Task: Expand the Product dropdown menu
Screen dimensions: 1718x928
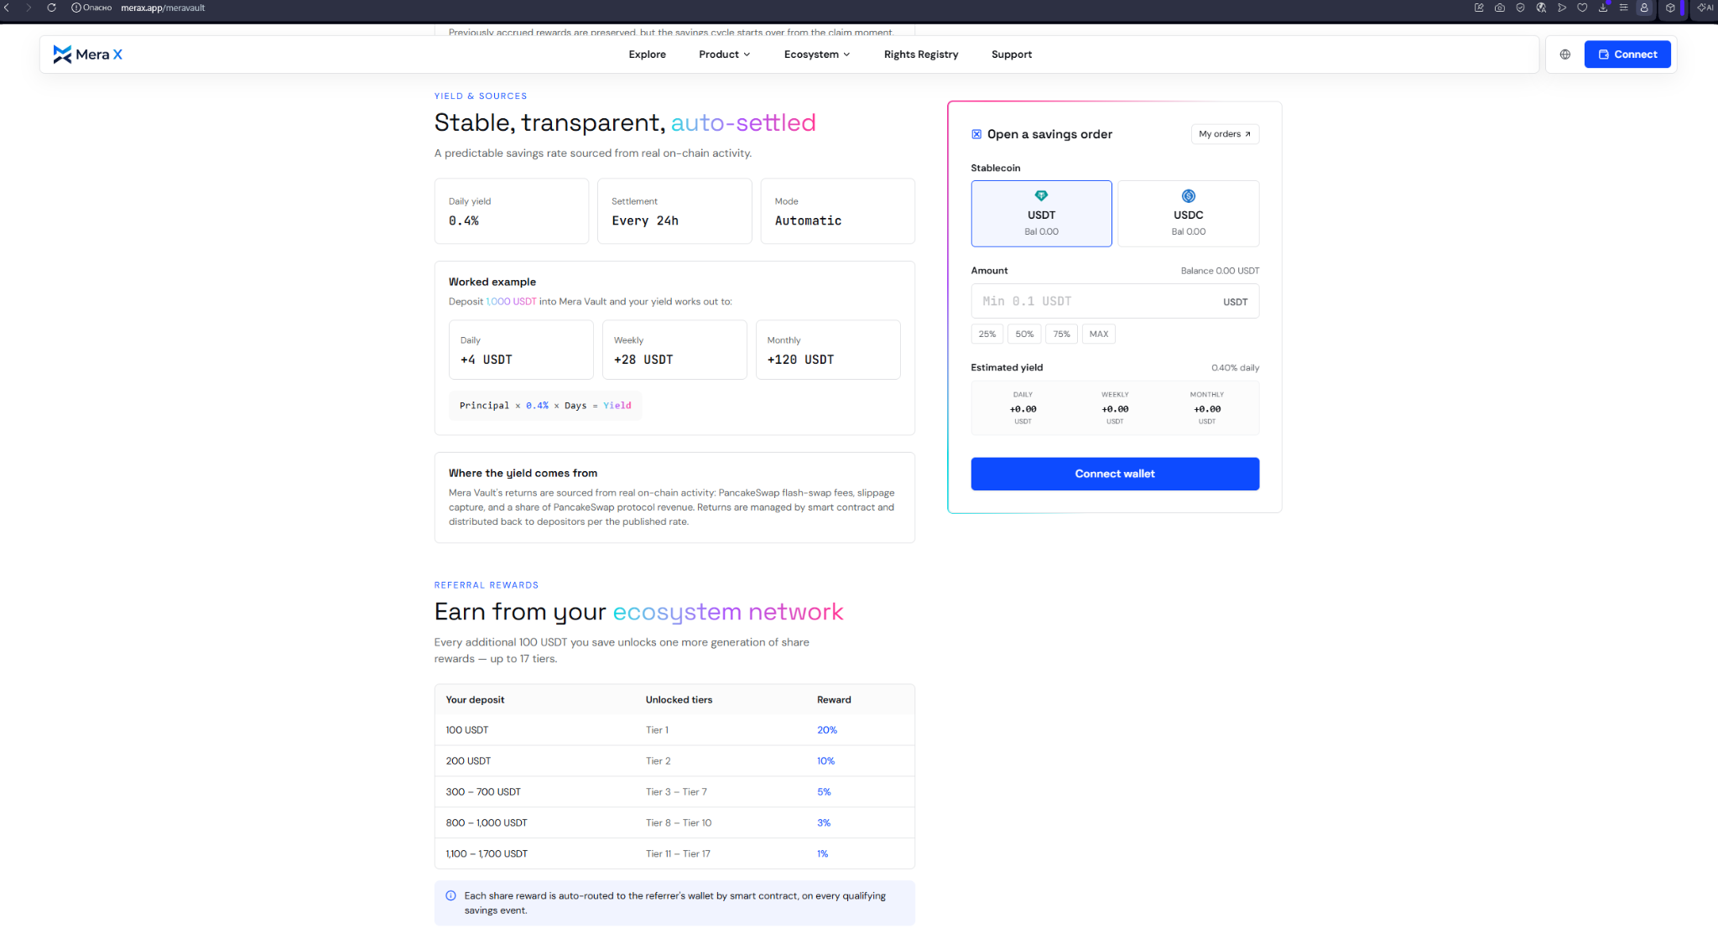Action: coord(725,54)
